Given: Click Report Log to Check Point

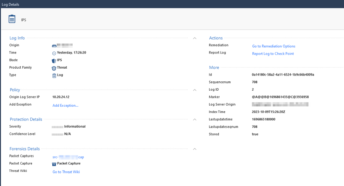Looking at the screenshot, I should coord(273,54).
